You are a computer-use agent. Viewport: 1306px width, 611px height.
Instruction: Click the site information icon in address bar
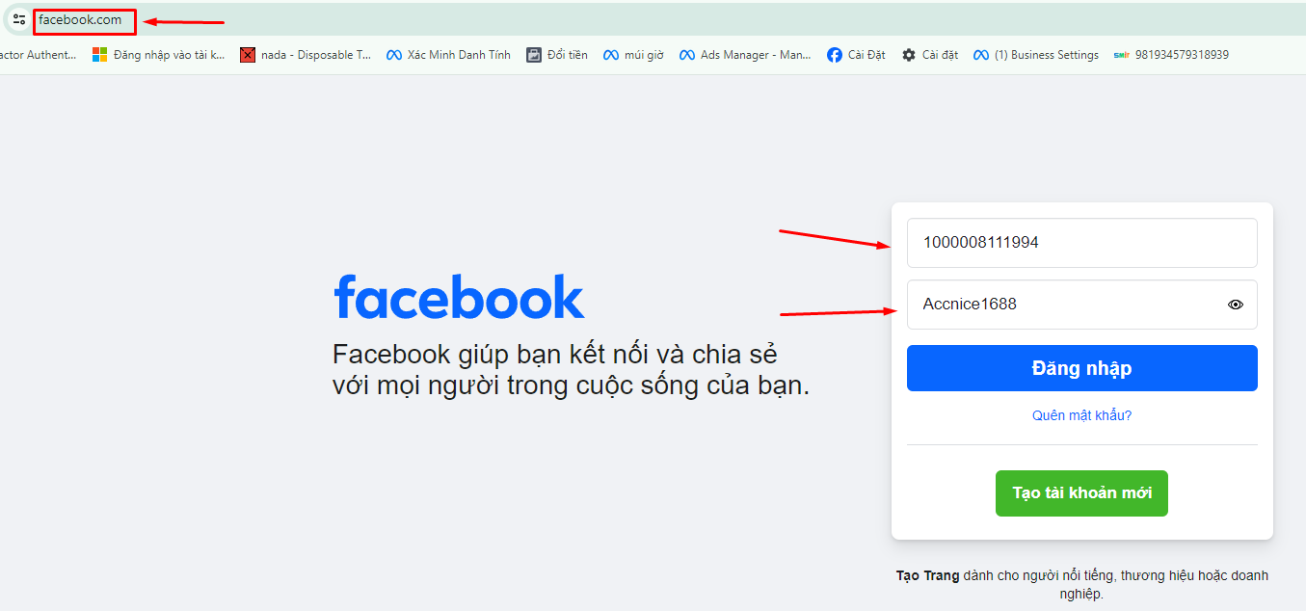tap(19, 19)
